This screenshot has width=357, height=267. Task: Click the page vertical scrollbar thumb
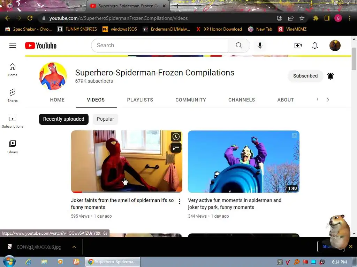point(354,58)
